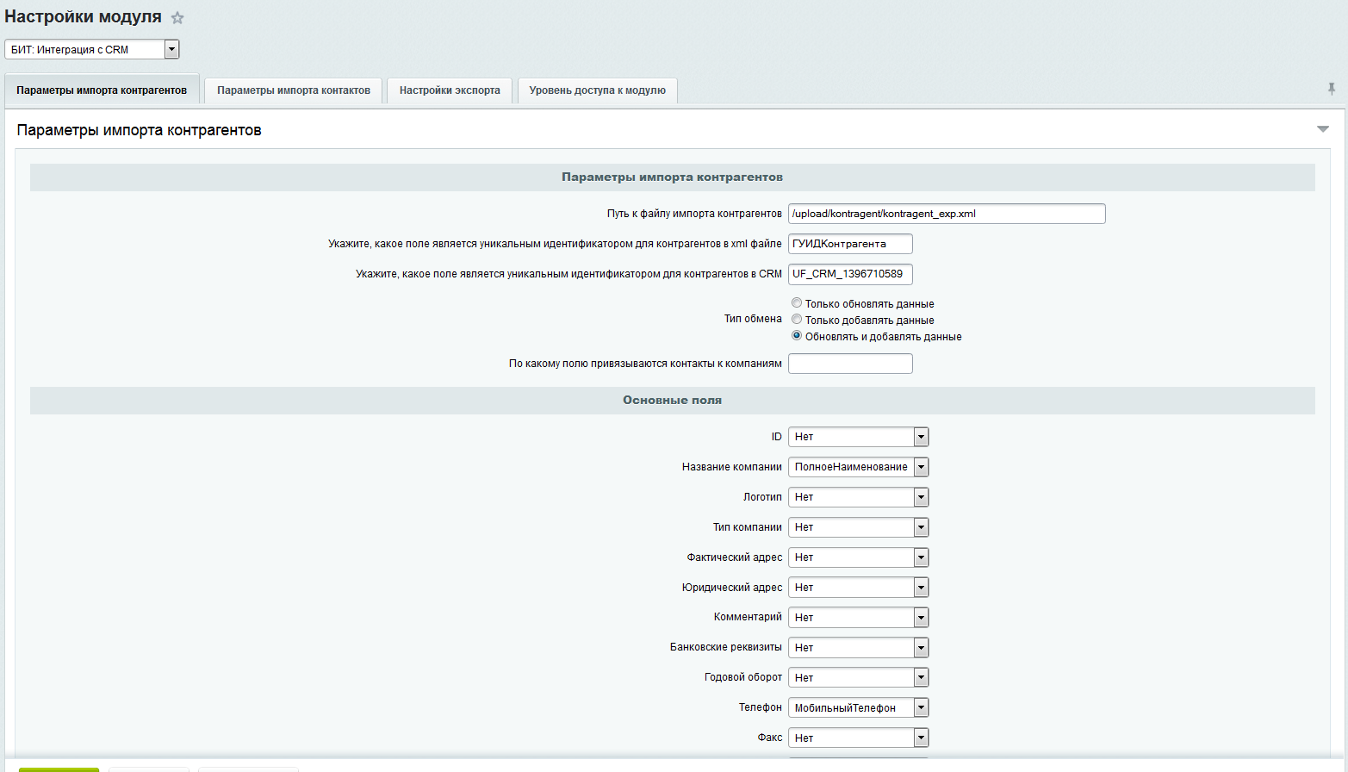Select the Только обновлять данные option

(796, 302)
